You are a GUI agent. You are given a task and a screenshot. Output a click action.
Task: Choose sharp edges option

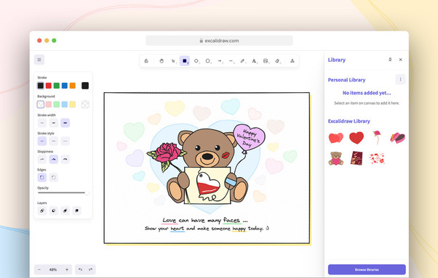click(x=42, y=177)
